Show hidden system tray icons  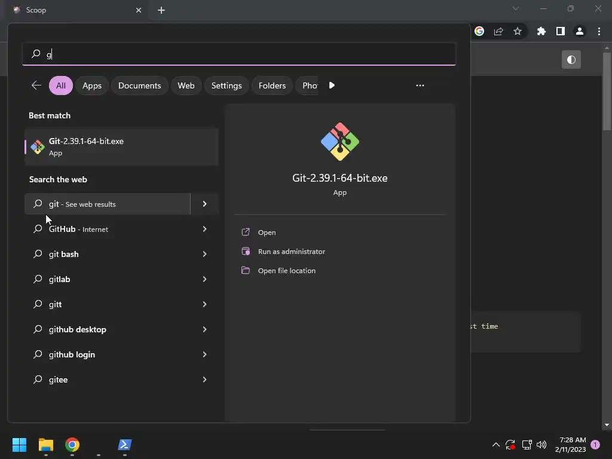coord(495,445)
